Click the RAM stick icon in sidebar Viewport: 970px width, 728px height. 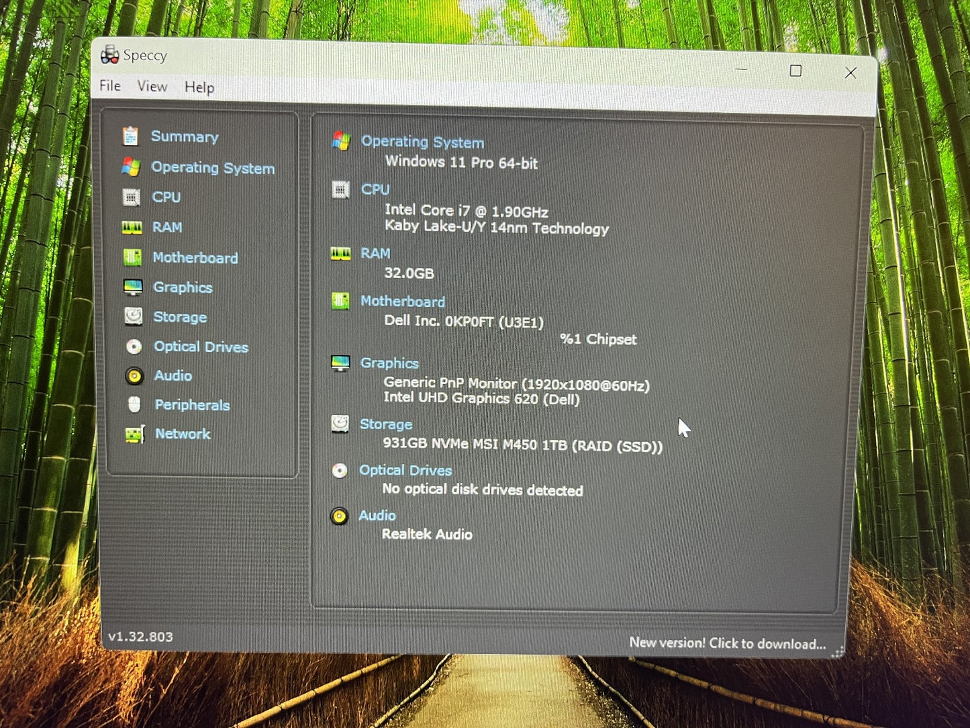[132, 228]
